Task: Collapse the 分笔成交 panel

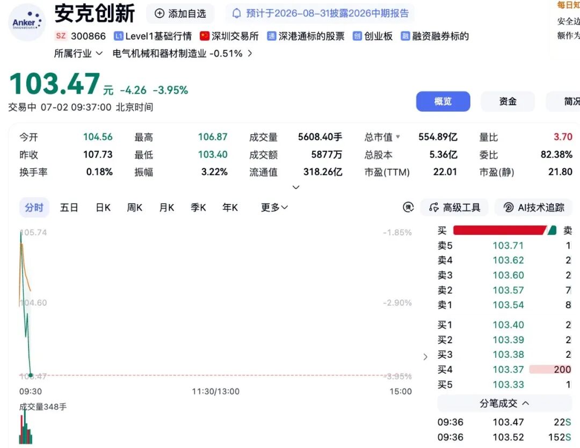Action: pyautogui.click(x=504, y=403)
